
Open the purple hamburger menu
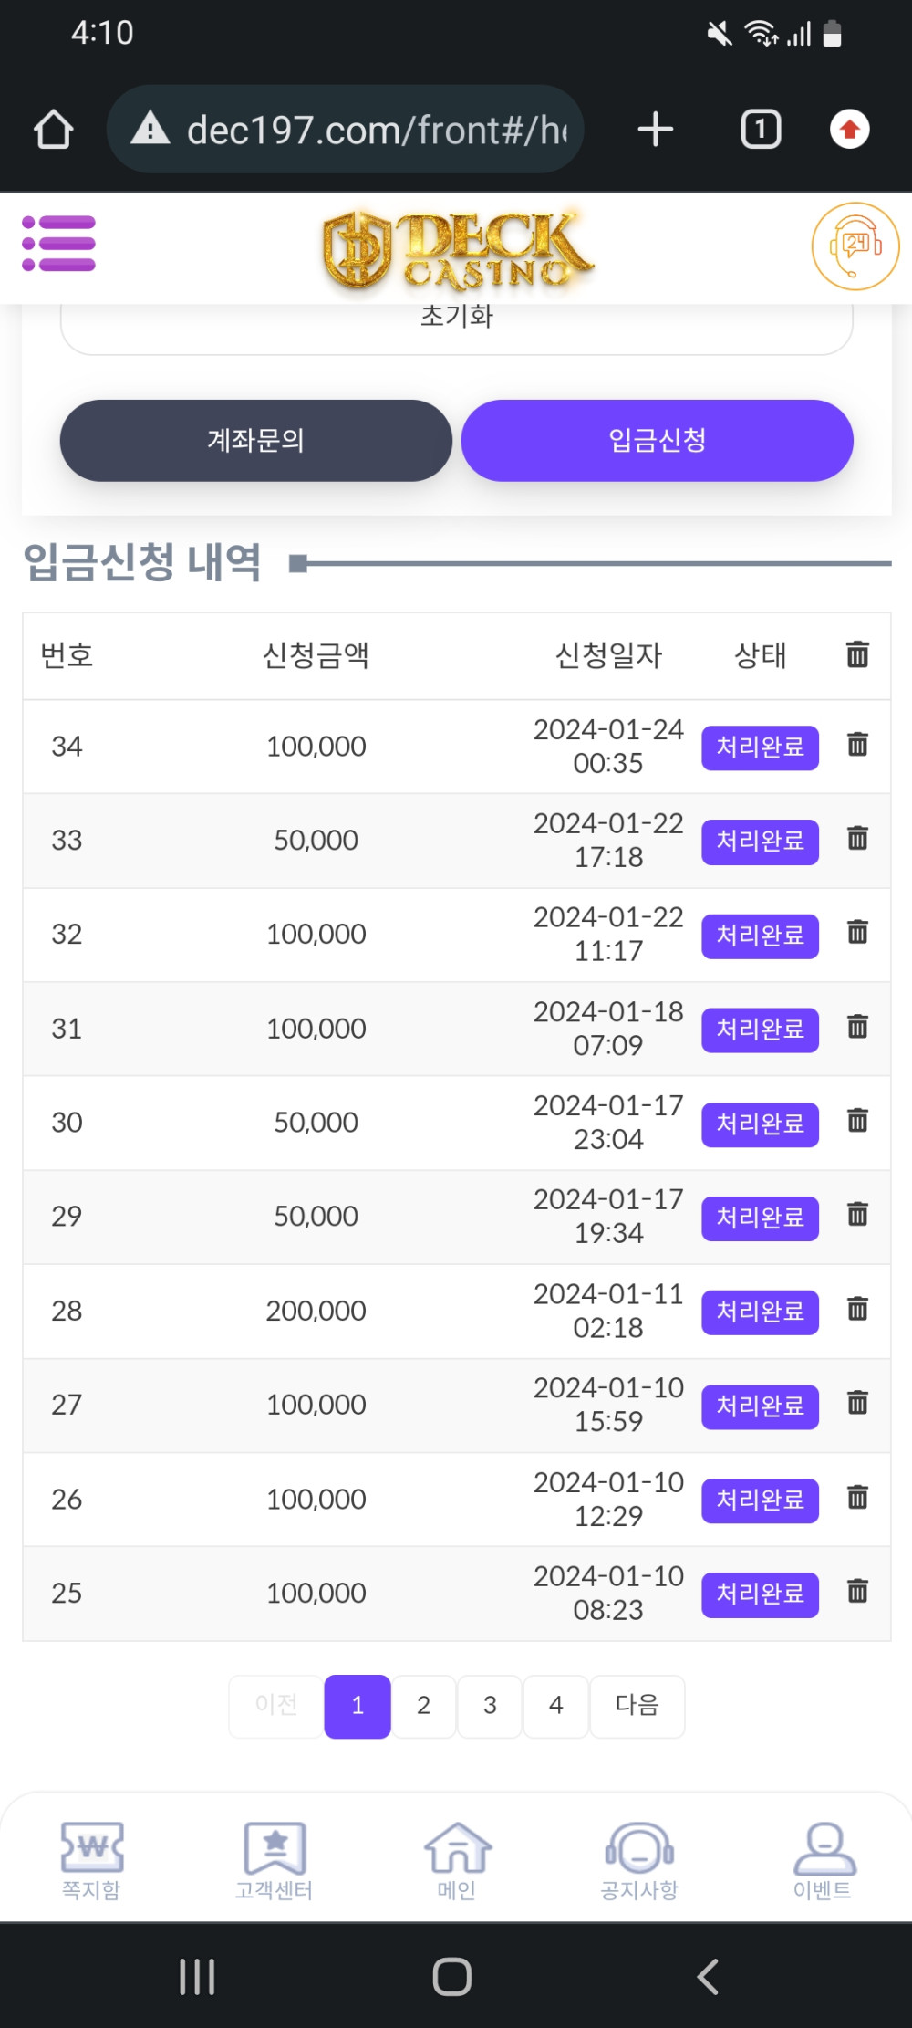click(x=59, y=244)
